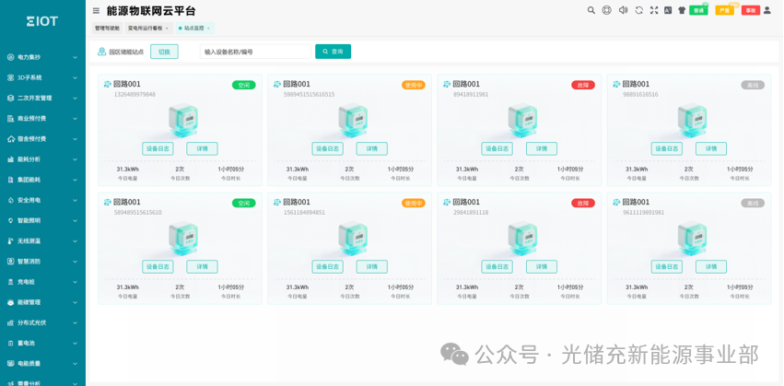Click 设备日志 on first 空闲 circuit card
This screenshot has width=784, height=386.
[x=158, y=148]
